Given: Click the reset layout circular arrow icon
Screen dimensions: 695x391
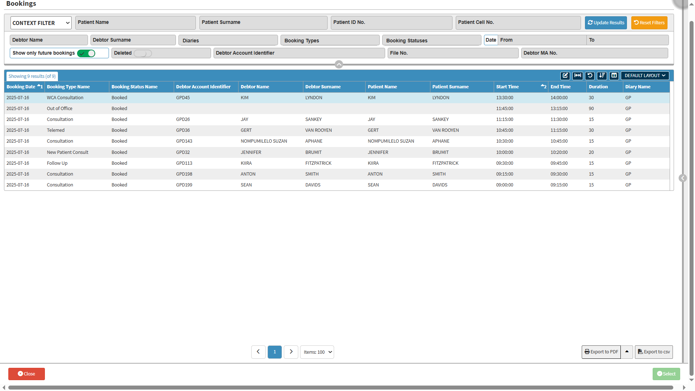Looking at the screenshot, I should (590, 76).
